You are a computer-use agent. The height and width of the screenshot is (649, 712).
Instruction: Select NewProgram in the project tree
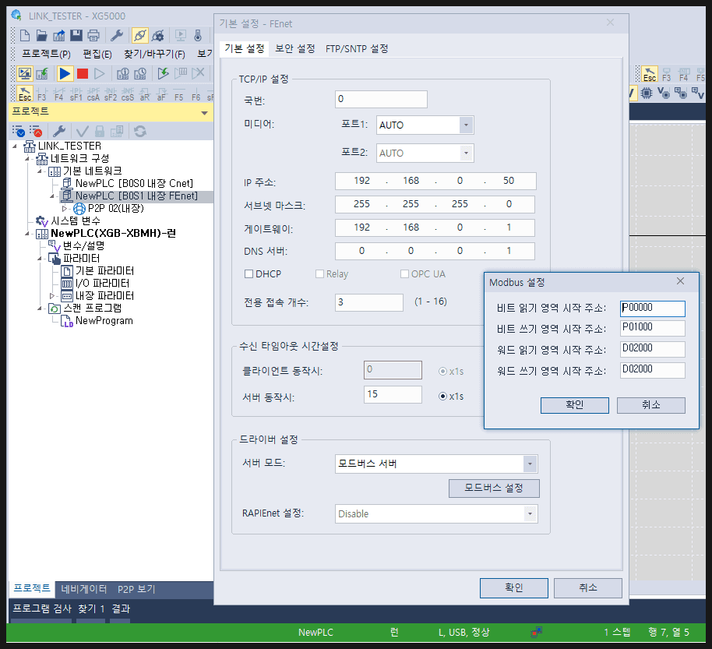(104, 321)
